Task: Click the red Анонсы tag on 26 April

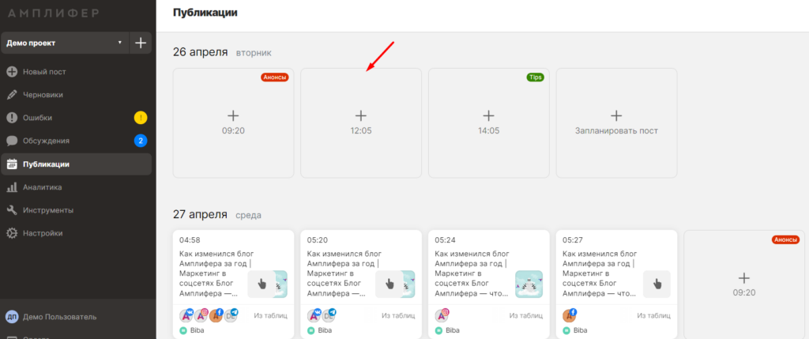Action: click(x=274, y=77)
